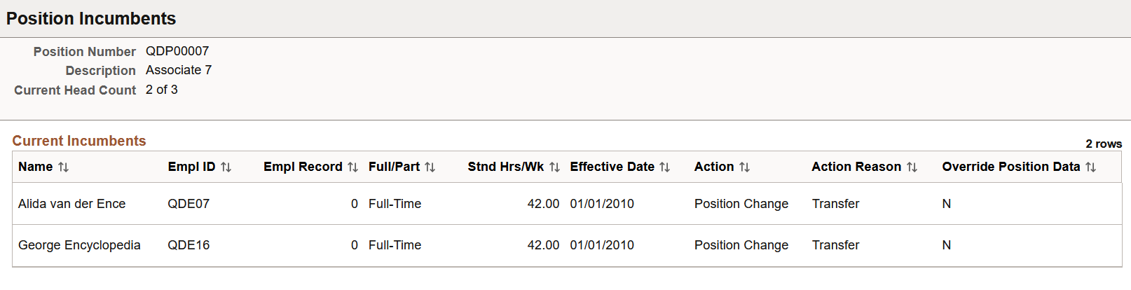This screenshot has width=1131, height=290.
Task: Click the Action column sort icon
Action: tap(744, 167)
